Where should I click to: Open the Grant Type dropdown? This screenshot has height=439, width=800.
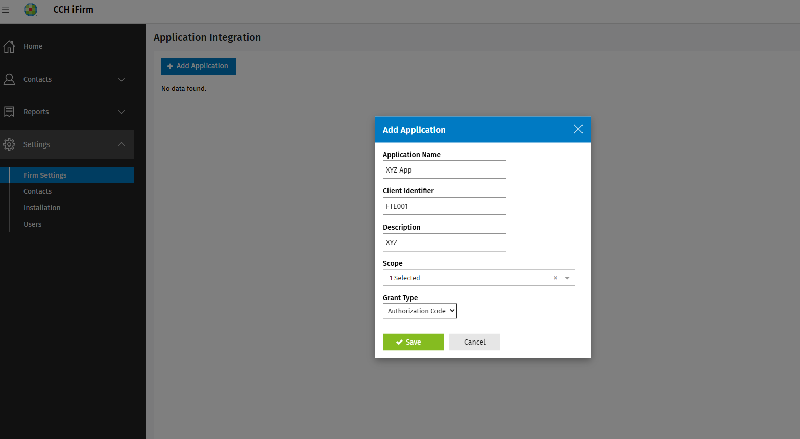point(420,311)
